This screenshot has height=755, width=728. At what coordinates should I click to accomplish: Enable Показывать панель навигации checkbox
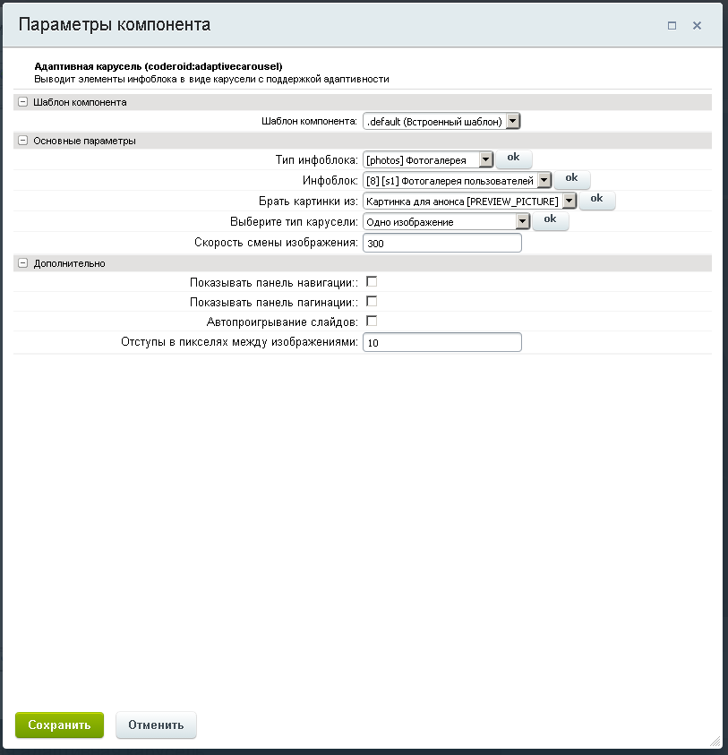click(372, 281)
